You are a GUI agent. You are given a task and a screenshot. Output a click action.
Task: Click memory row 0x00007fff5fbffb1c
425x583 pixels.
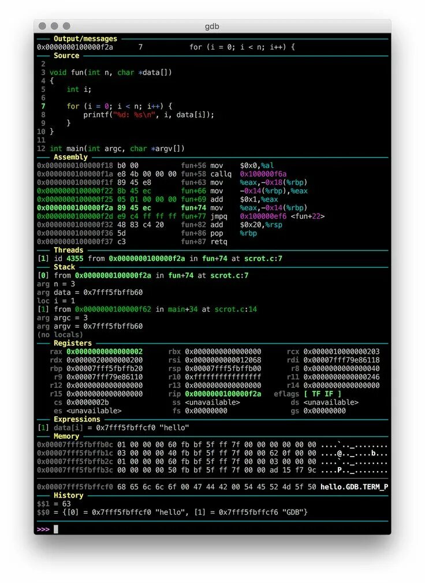point(212,453)
